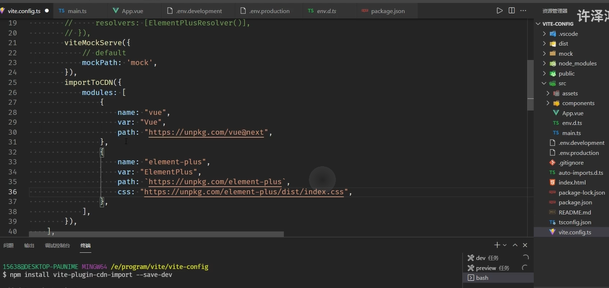Click the new terminal plus icon
Viewport: 609px width, 288px height.
(497, 245)
